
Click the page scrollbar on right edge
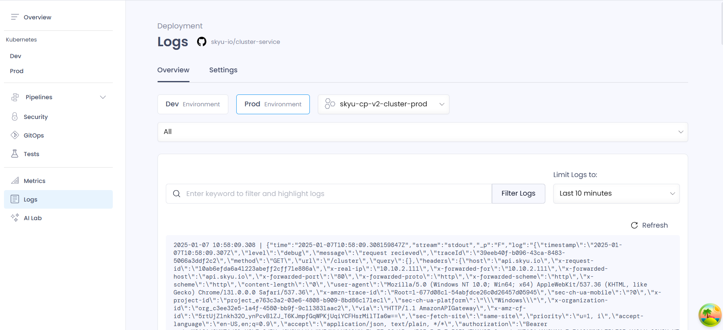(722, 24)
